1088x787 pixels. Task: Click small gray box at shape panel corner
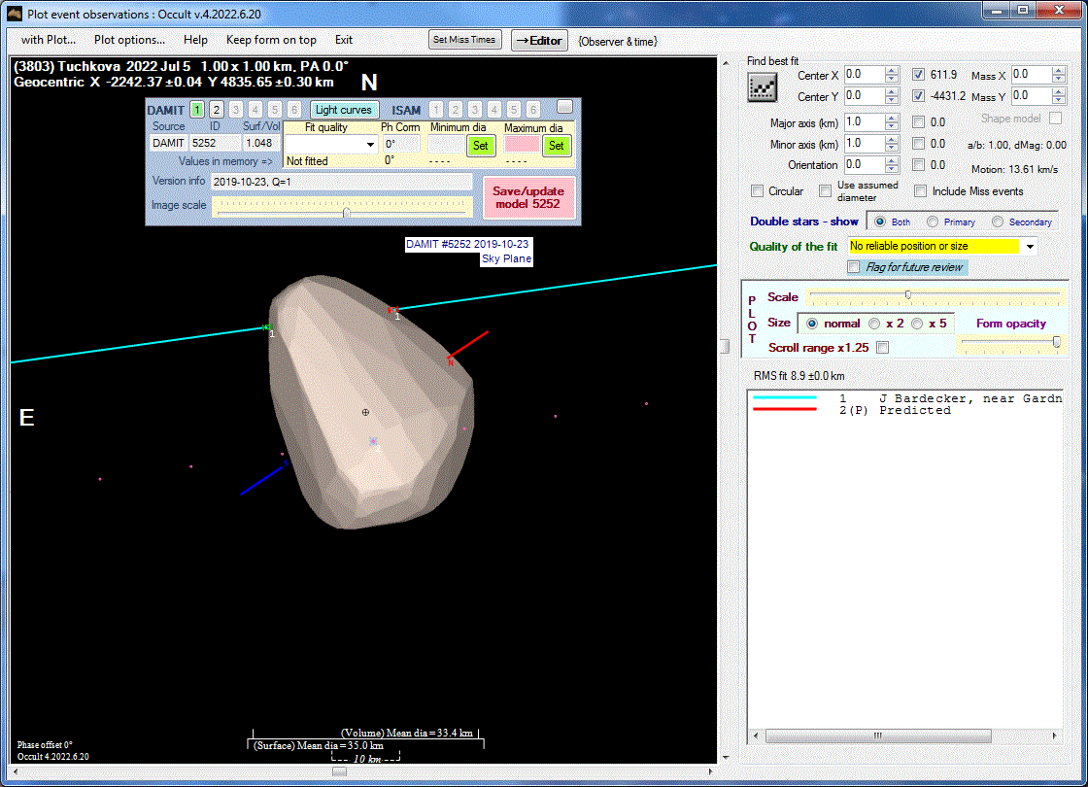tap(564, 107)
